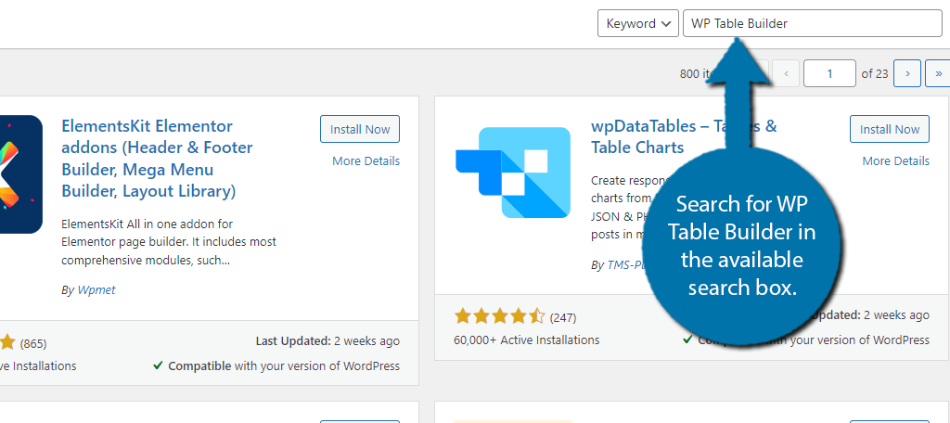950x423 pixels.
Task: Click the (865) ratings count
Action: [x=33, y=343]
